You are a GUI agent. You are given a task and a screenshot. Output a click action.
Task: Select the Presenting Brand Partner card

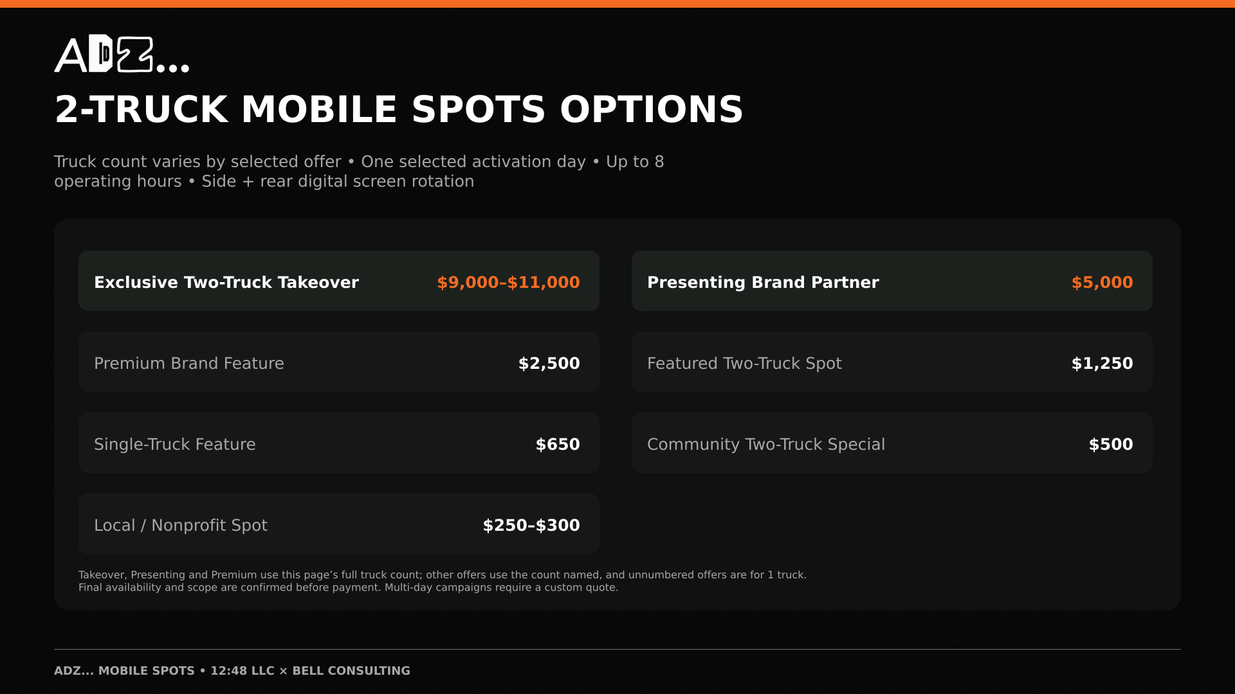[892, 281]
